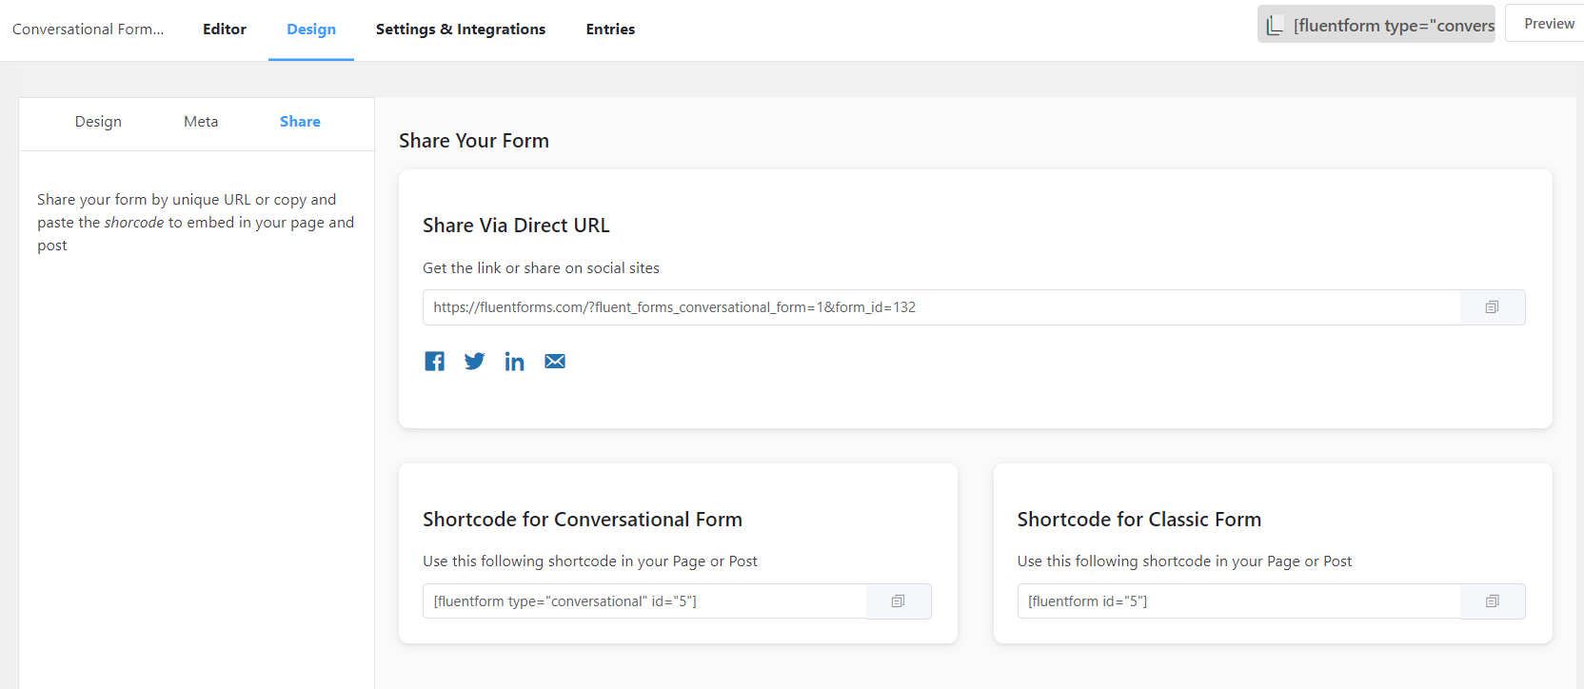Share form link via email icon
This screenshot has height=689, width=1584.
(555, 362)
